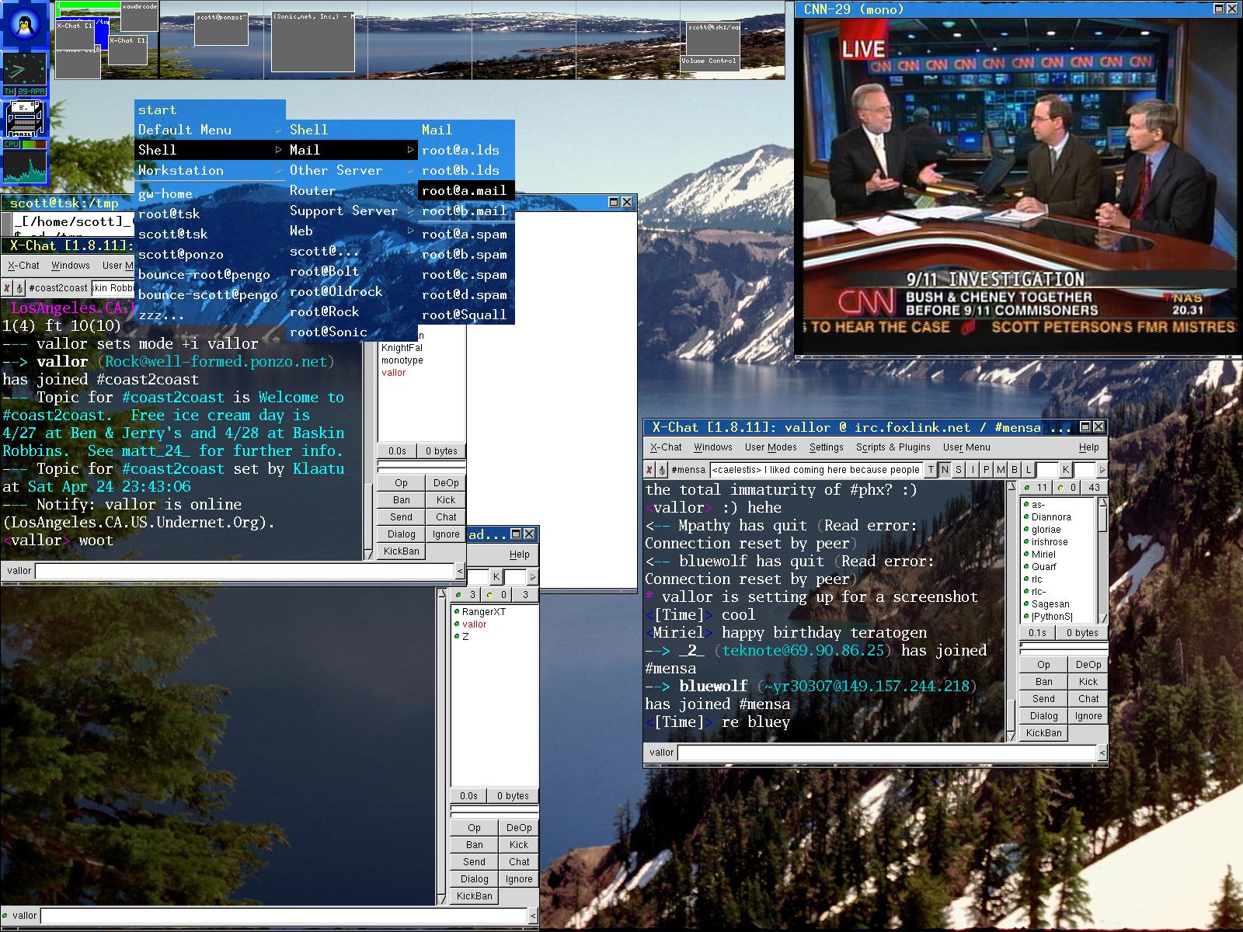
Task: Select xawdecode thumbnail in the pager
Action: coord(140,16)
